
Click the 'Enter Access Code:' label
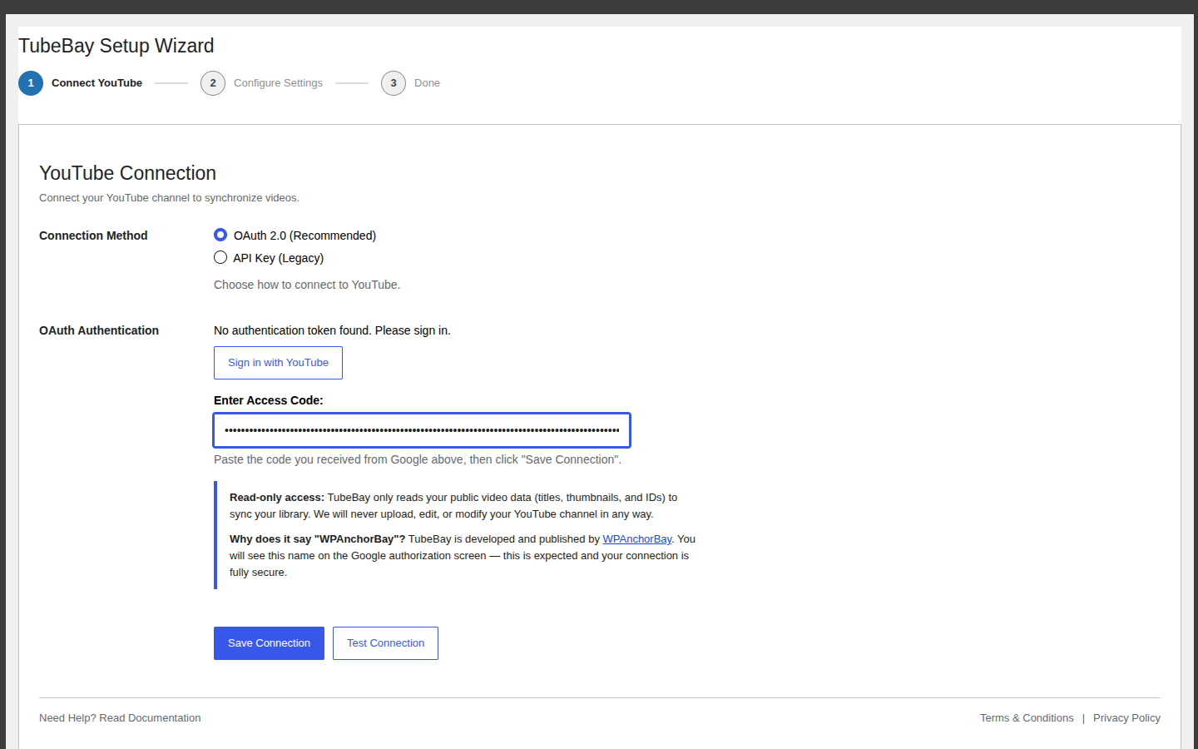[269, 400]
